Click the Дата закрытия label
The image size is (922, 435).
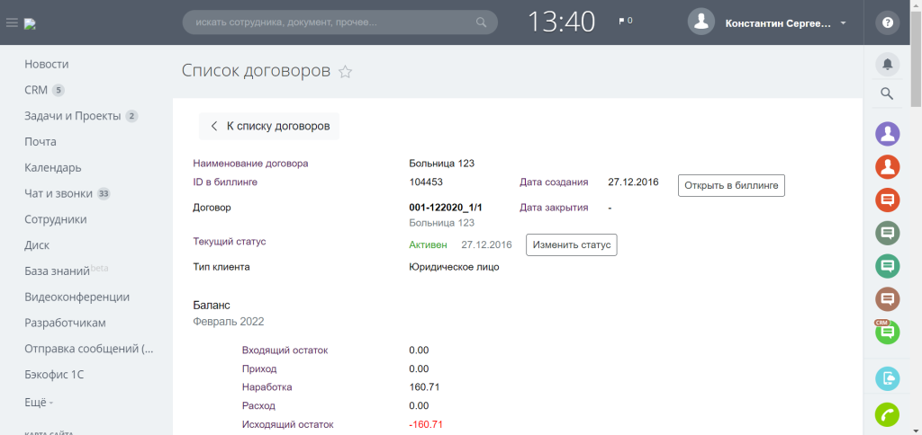point(554,208)
